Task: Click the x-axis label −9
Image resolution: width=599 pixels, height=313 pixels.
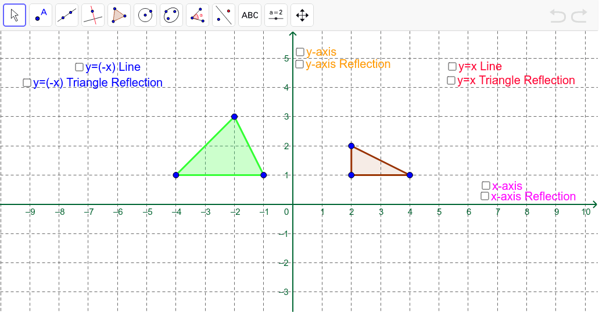Action: click(x=31, y=212)
